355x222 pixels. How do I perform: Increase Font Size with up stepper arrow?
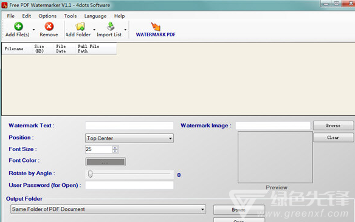115,148
